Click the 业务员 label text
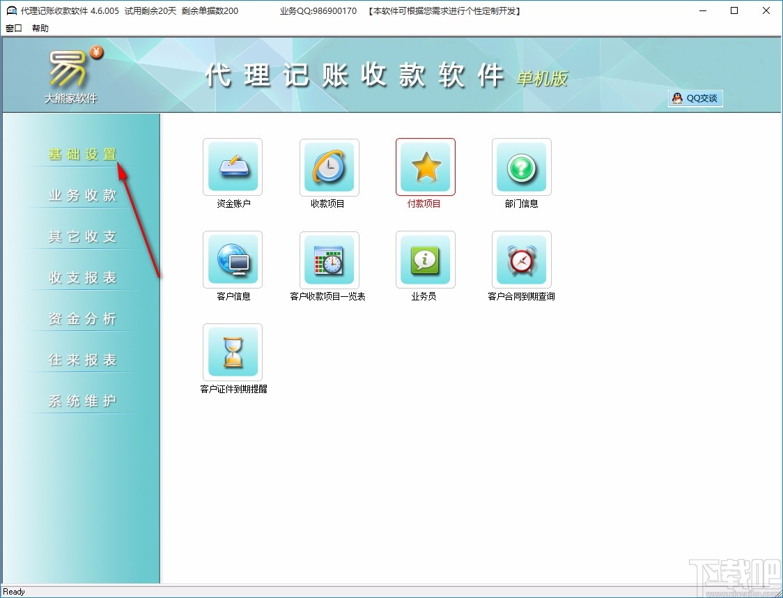The width and height of the screenshot is (783, 598). (x=424, y=296)
